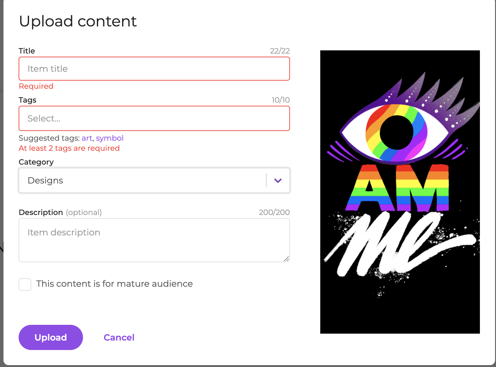Click the 'Upload content' heading
The width and height of the screenshot is (496, 367).
(x=78, y=21)
